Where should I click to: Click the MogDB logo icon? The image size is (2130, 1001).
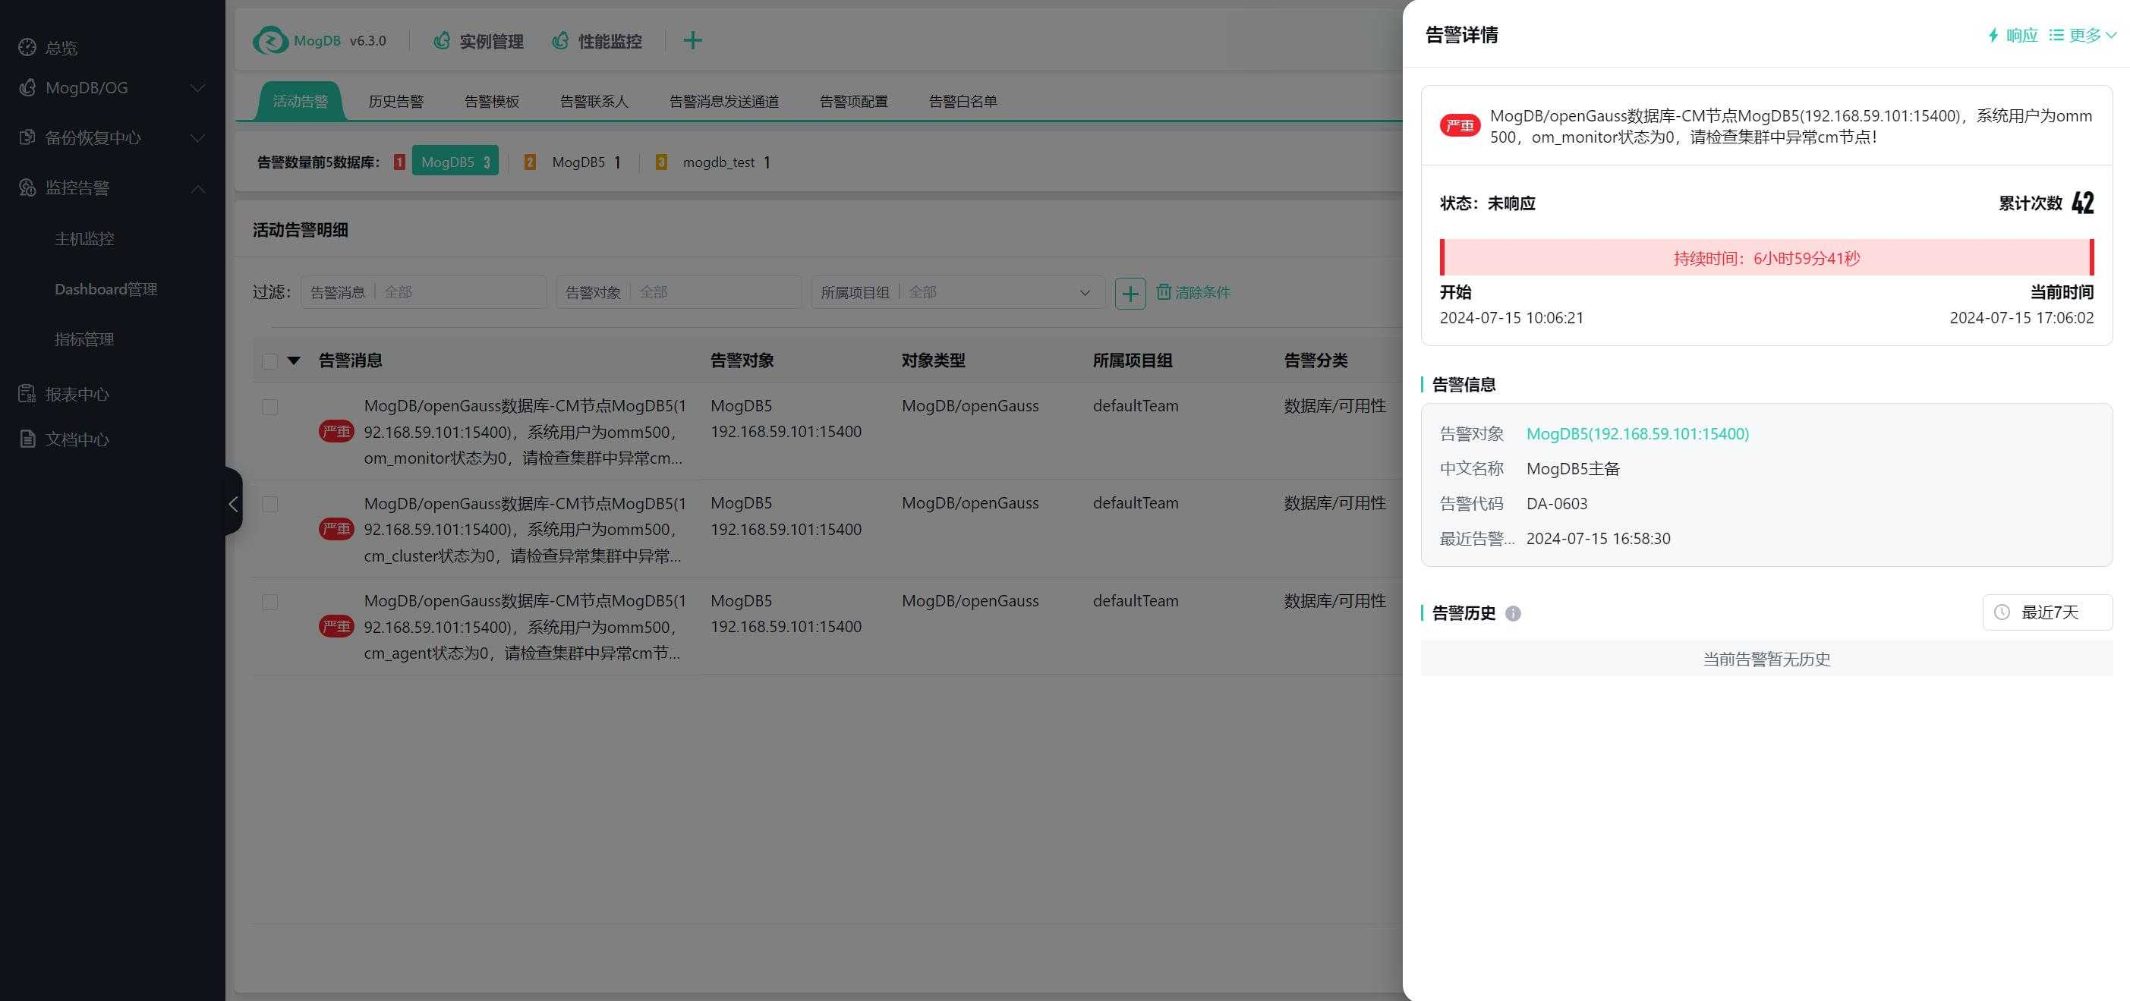270,40
